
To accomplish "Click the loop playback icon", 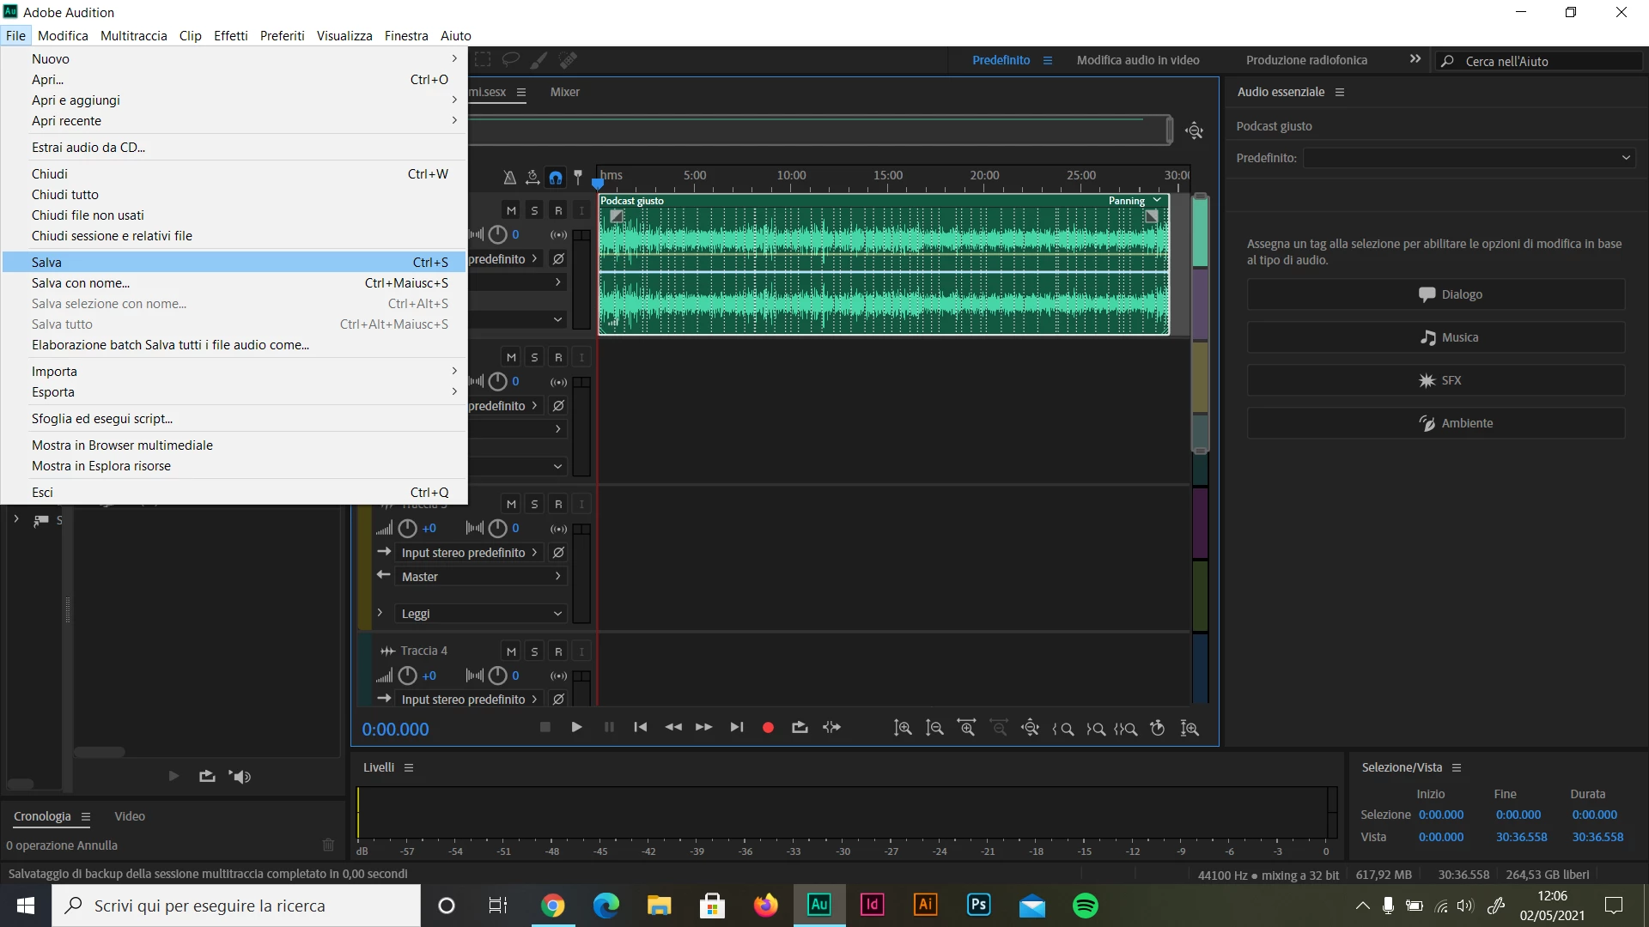I will tap(800, 728).
